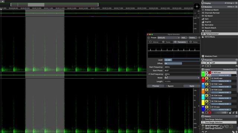The width and height of the screenshot is (238, 133).
Task: Toggle the End Frequency checkbox
Action: 149,74
